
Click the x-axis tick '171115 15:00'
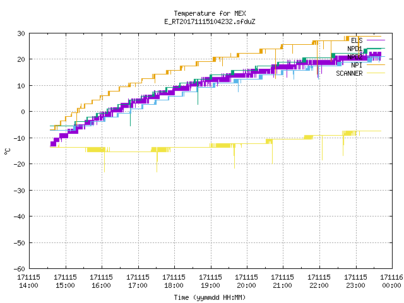(65, 282)
